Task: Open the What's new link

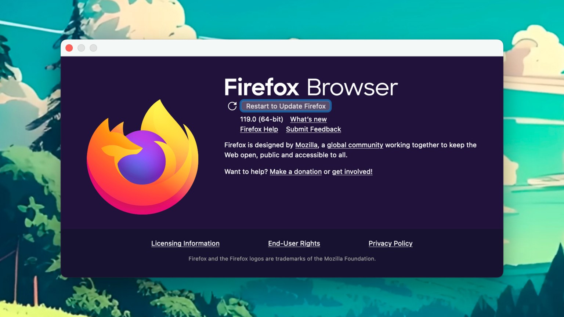Action: (x=308, y=119)
